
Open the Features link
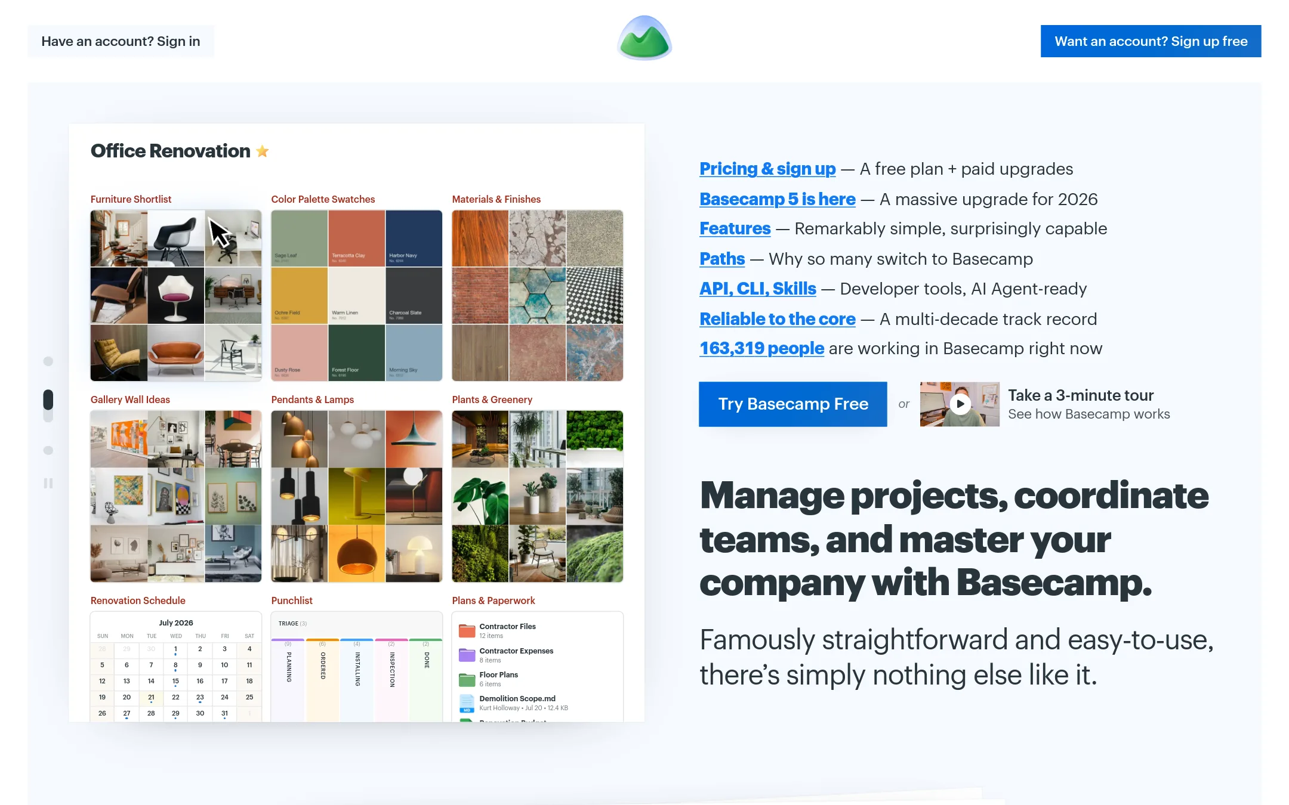coord(735,228)
